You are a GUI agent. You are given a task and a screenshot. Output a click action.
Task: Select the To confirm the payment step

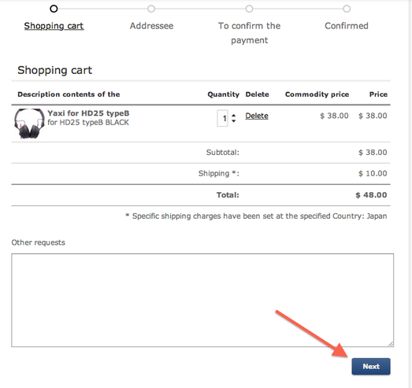250,33
